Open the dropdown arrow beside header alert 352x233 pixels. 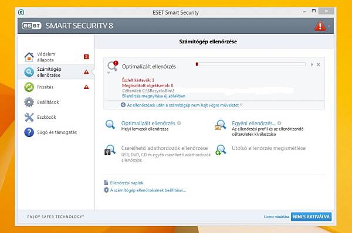(x=329, y=26)
